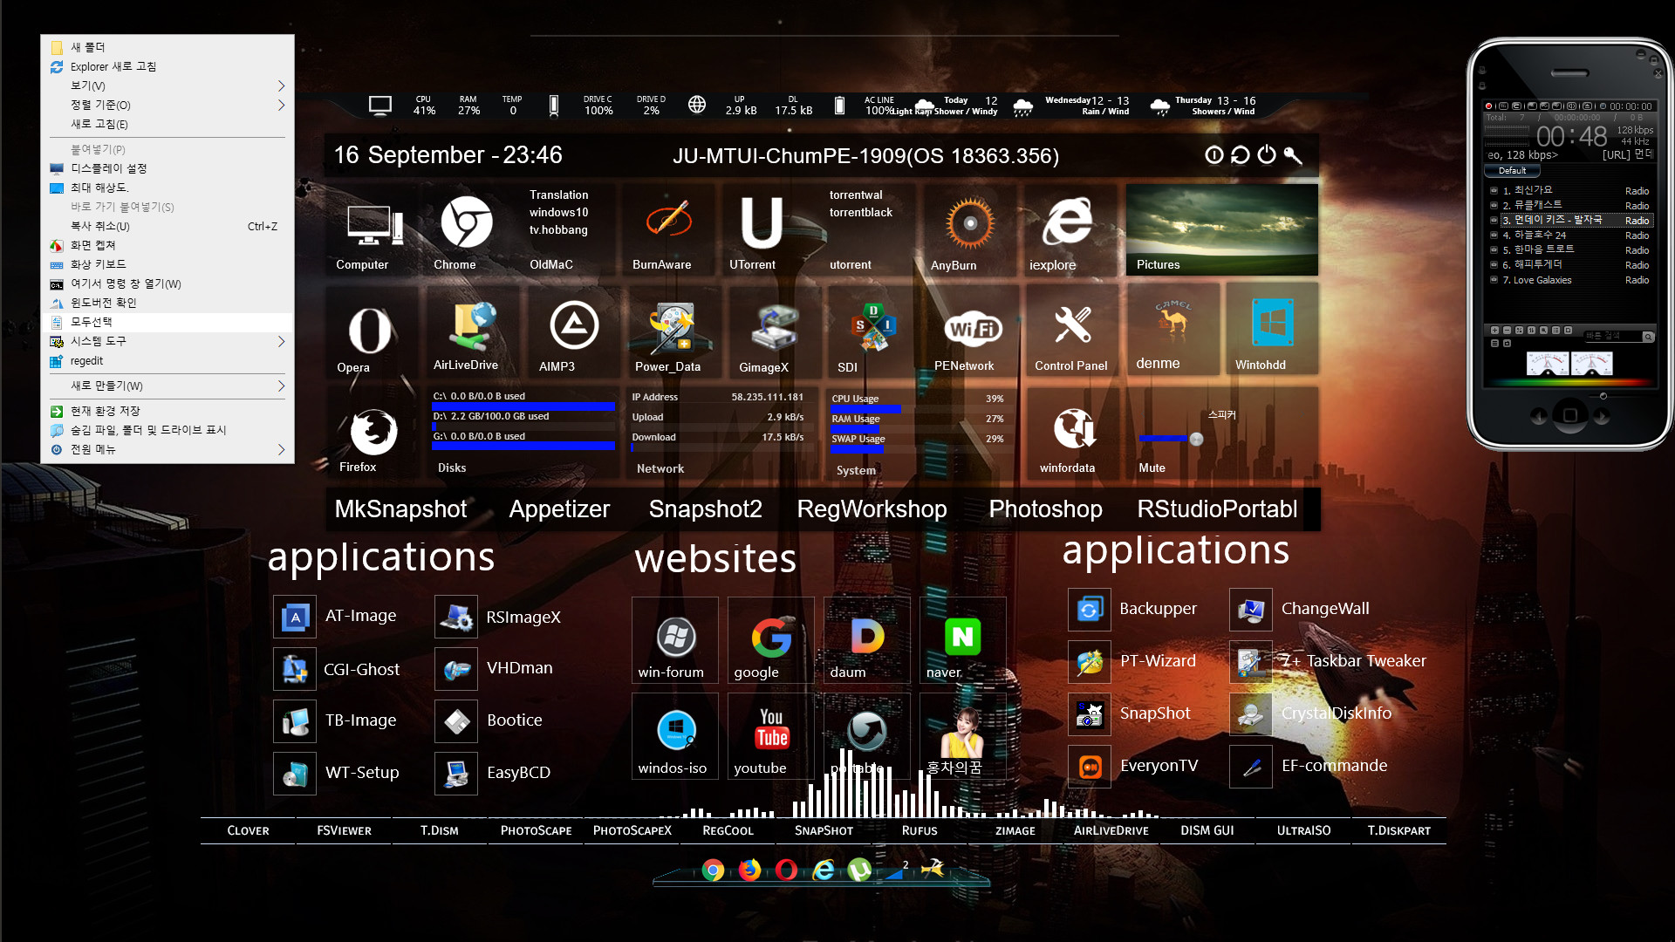Launch MkSnapshot text shortcut
Image resolution: width=1675 pixels, height=942 pixels.
pyautogui.click(x=400, y=509)
